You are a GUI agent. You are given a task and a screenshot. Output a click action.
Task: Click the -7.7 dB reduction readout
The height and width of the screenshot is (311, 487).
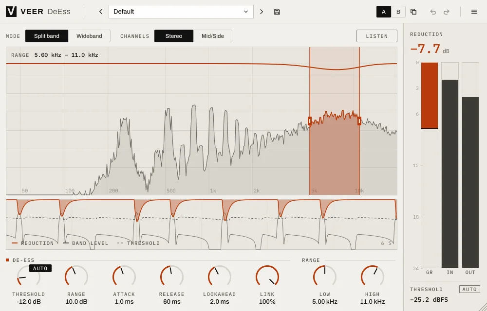430,49
